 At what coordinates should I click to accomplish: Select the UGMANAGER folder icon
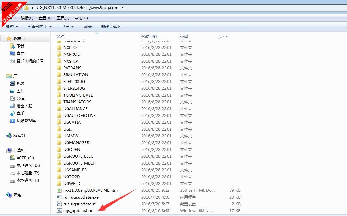click(x=59, y=142)
